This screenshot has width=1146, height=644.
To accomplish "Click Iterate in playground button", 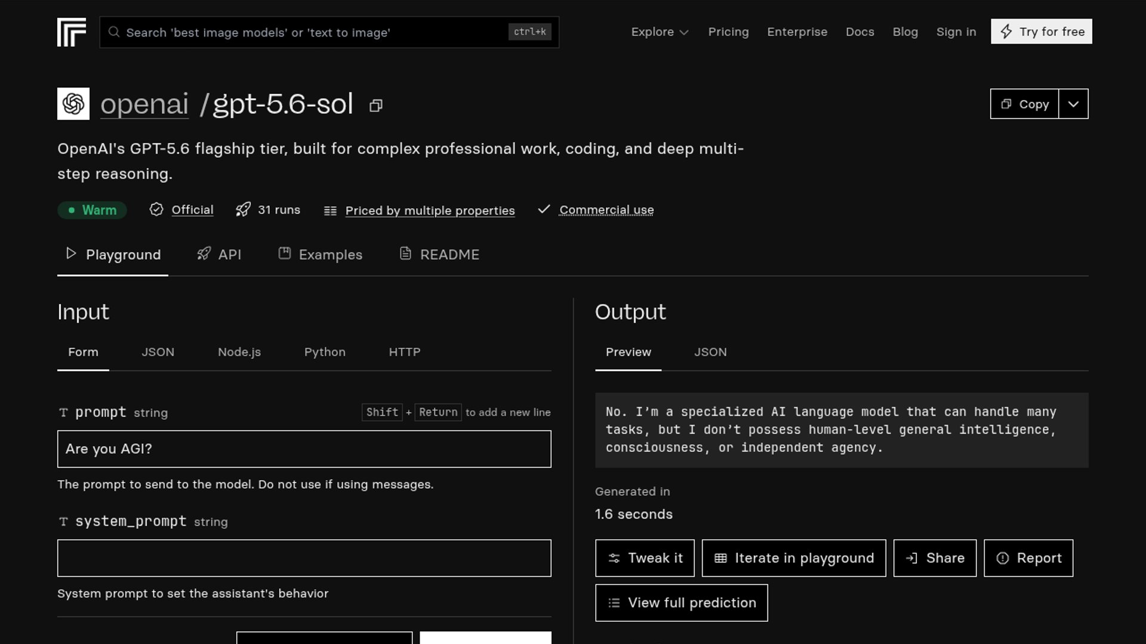I will 794,558.
